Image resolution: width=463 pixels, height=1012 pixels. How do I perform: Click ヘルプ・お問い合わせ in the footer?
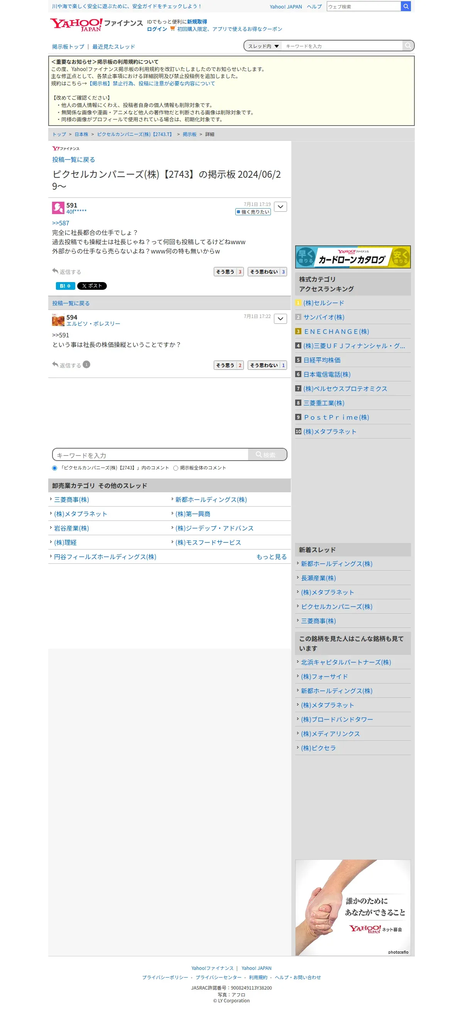(x=298, y=978)
